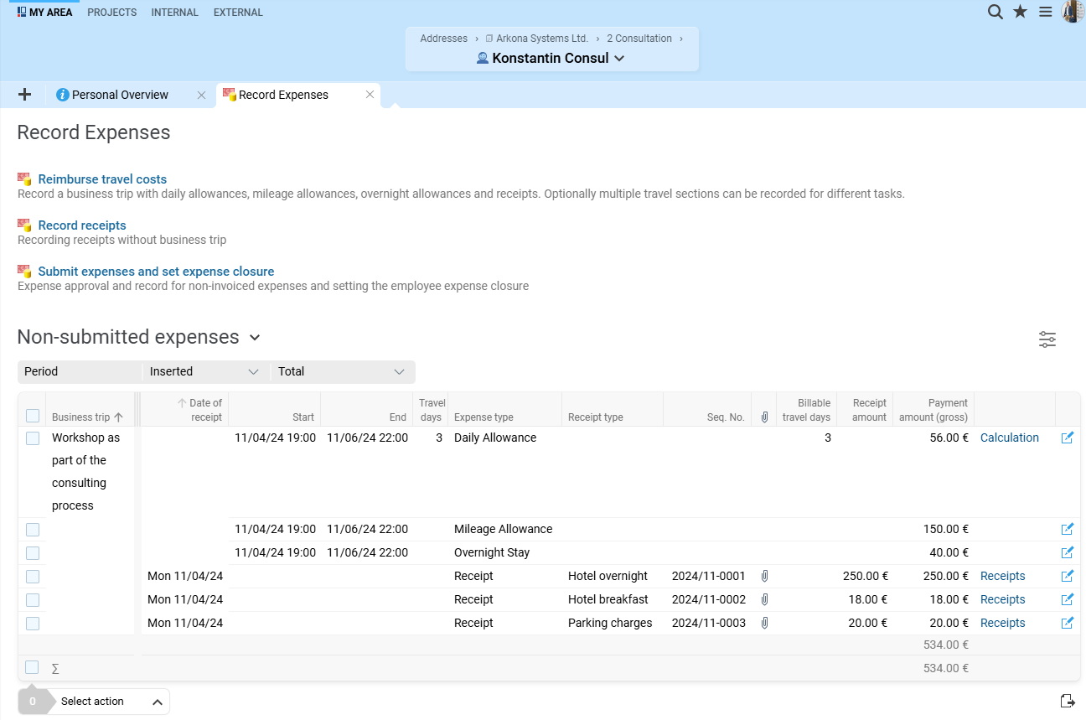Open Reimburse travel costs link
This screenshot has width=1086, height=720.
click(x=102, y=179)
